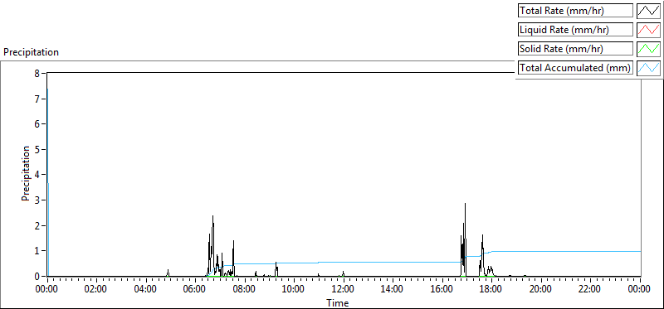Viewport: 664px width, 309px height.
Task: Click the Liquid Rate red line icon
Action: coord(649,30)
